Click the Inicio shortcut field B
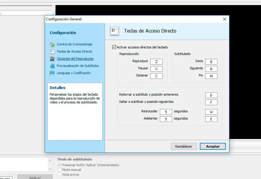This screenshot has height=179, width=261. tap(211, 62)
